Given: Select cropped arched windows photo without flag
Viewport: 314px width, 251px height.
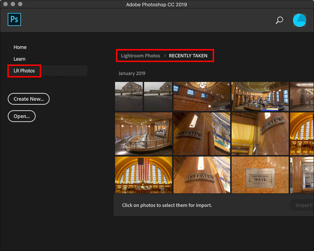Looking at the screenshot, I should 302,134.
